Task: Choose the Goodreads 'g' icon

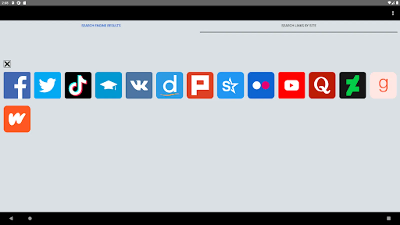Action: (383, 85)
